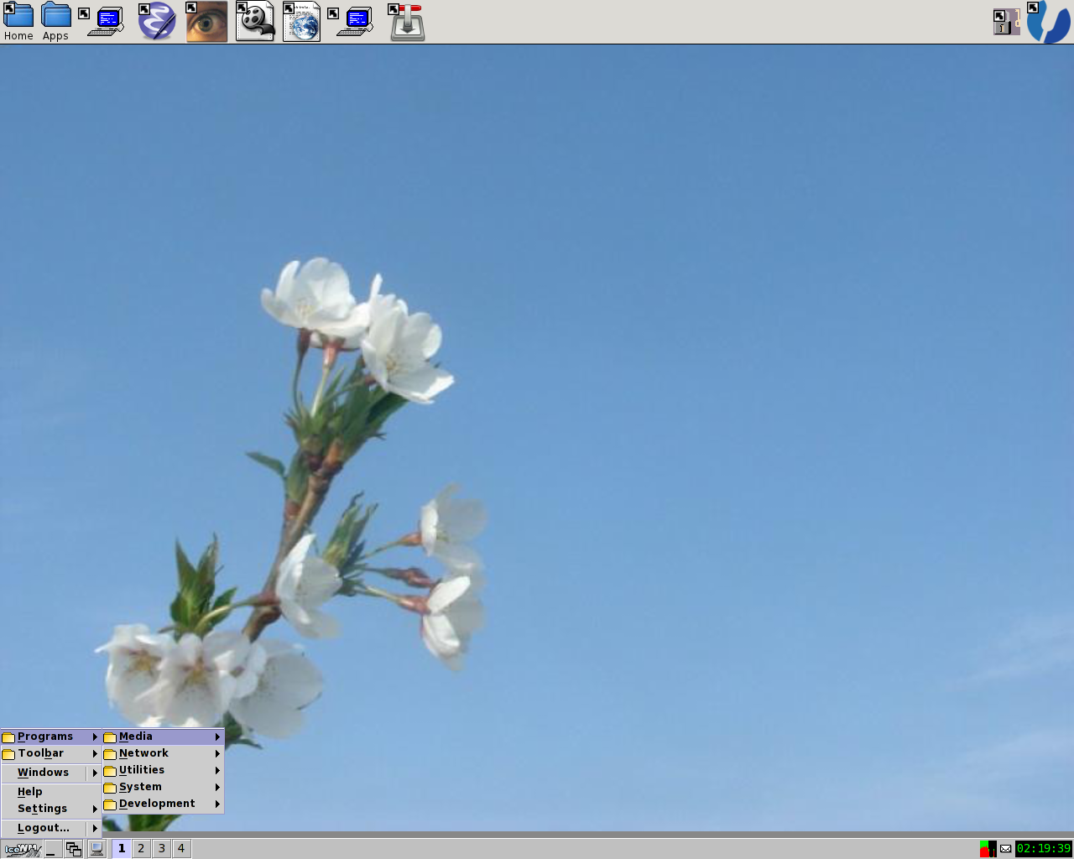This screenshot has width=1074, height=859.
Task: Expand the Settings submenu arrow
Action: point(95,809)
